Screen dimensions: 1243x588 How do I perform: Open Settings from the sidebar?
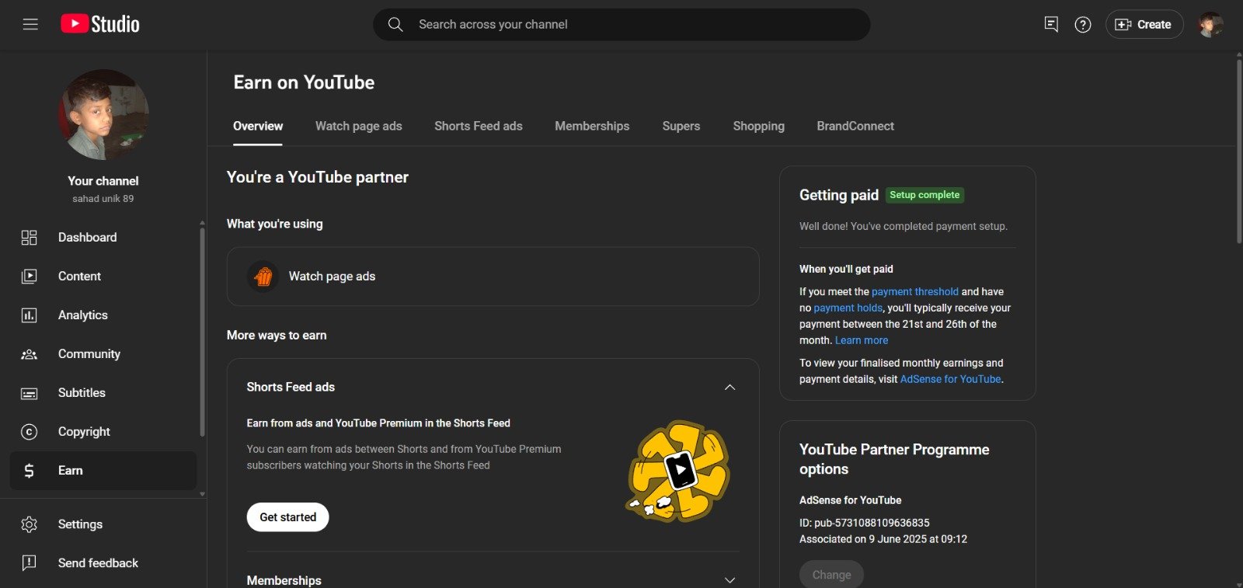(103, 524)
